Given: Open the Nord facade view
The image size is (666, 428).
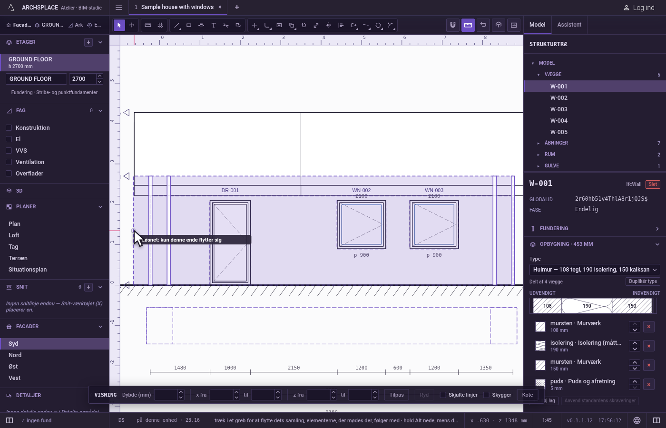Looking at the screenshot, I should (x=55, y=355).
